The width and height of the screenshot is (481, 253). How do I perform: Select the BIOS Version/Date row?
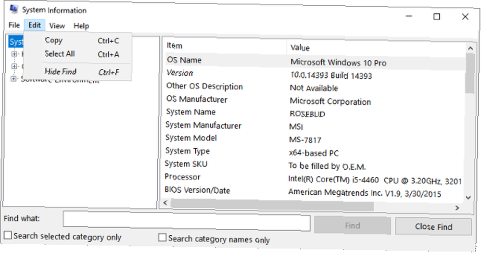coord(314,191)
